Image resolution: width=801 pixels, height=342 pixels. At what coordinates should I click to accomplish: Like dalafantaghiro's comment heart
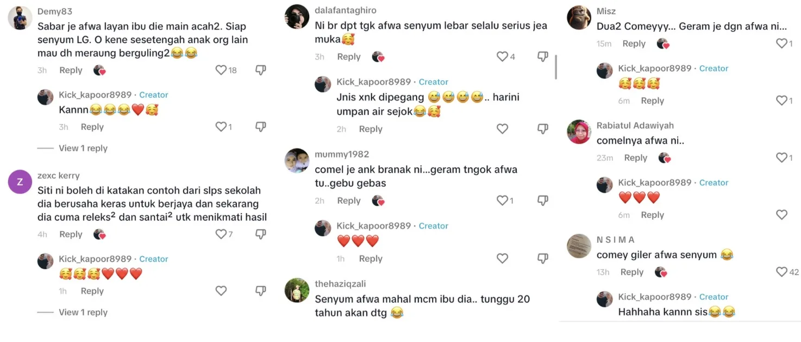[x=502, y=56]
